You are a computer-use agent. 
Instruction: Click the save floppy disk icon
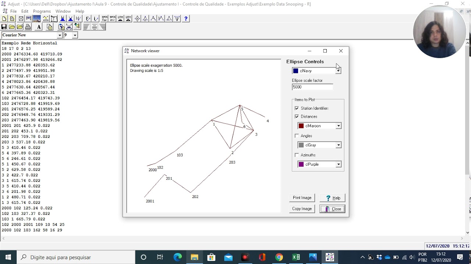(4, 27)
